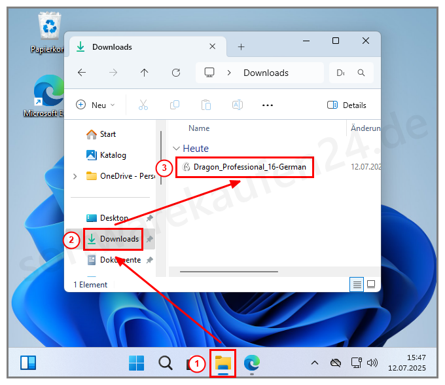445x385 pixels.
Task: Click the Explorer search input field
Action: (351, 73)
